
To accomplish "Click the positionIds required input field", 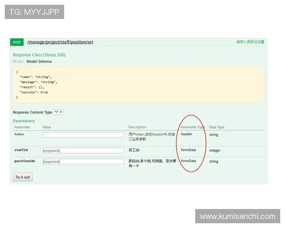I will pyautogui.click(x=83, y=161).
